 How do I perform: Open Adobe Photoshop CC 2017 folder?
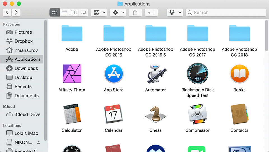point(198,33)
